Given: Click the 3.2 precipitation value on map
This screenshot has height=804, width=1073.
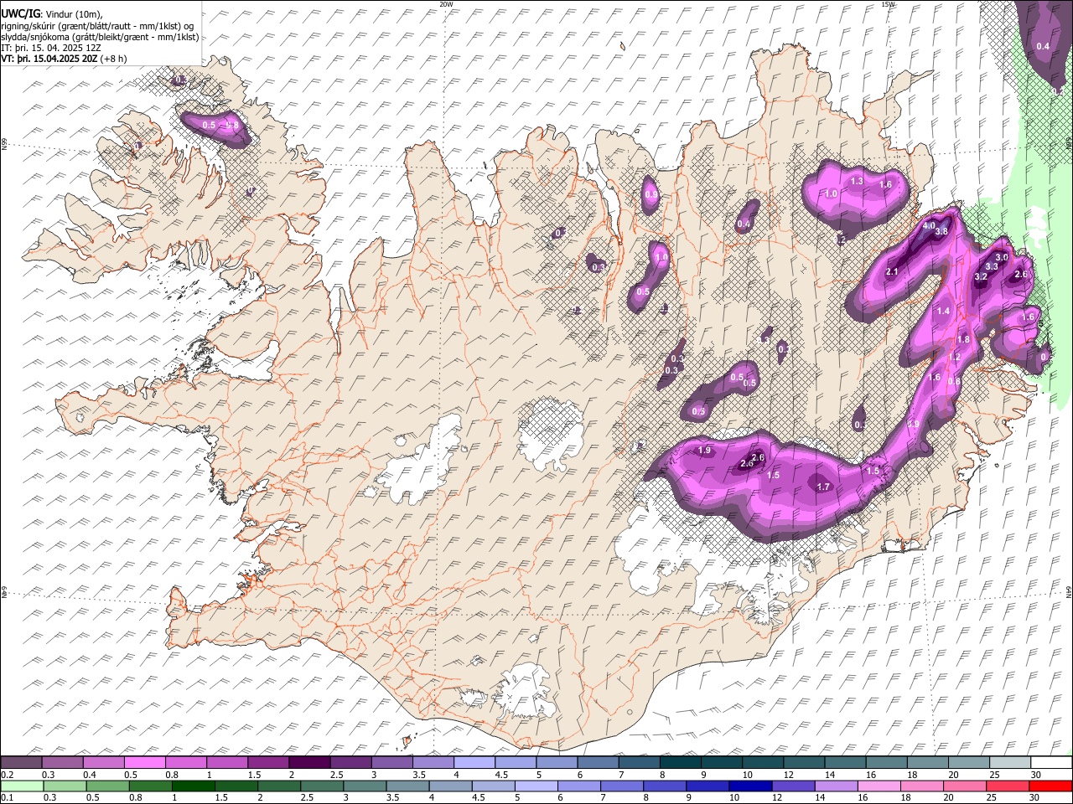Looking at the screenshot, I should pyautogui.click(x=982, y=276).
